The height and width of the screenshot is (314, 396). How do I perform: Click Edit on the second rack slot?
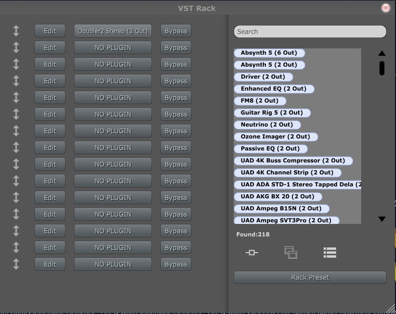point(50,47)
